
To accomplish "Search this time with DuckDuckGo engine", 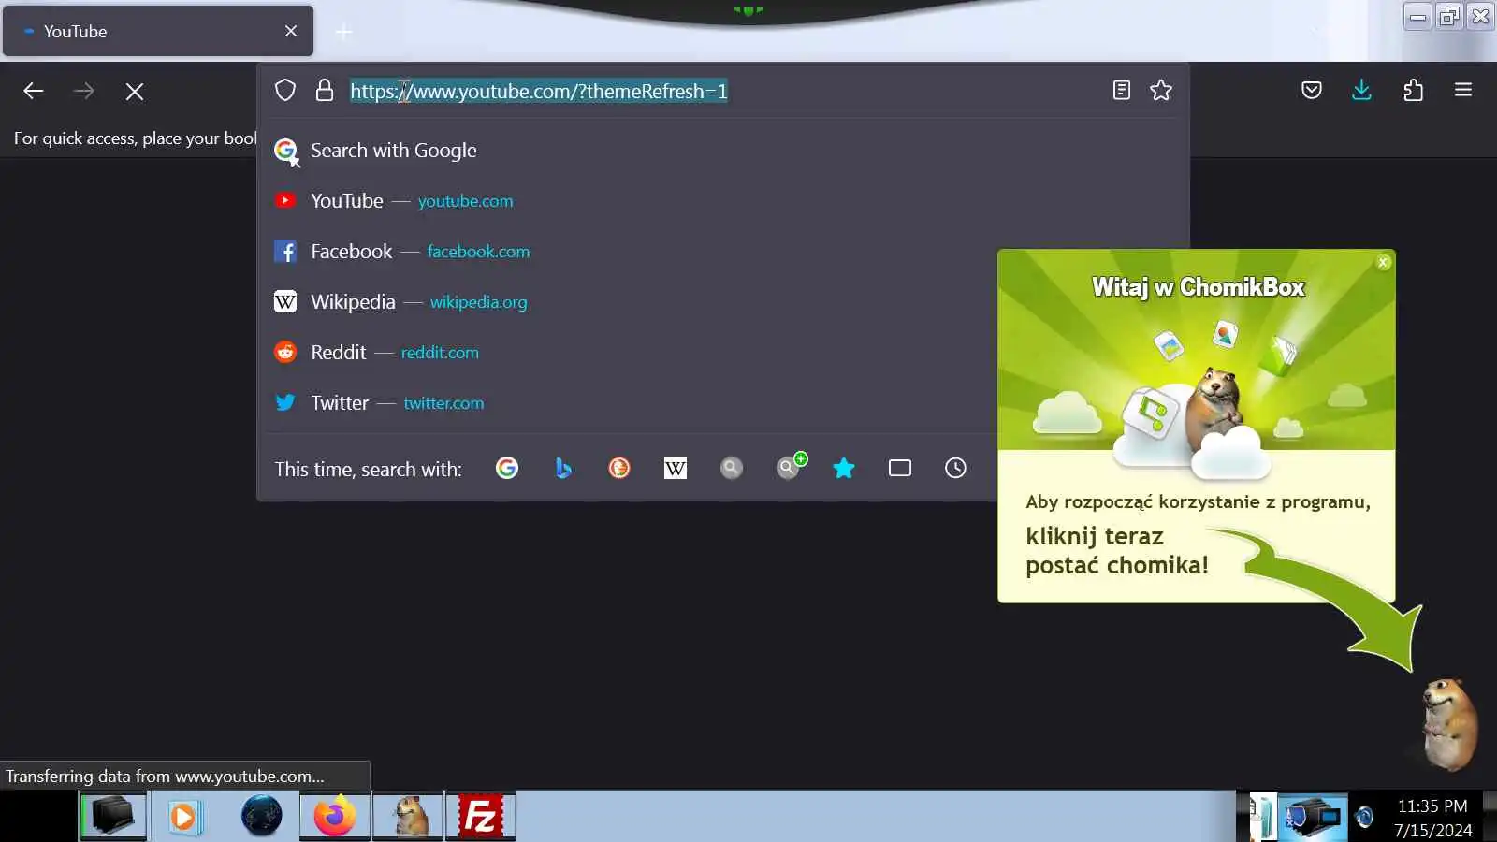I will click(619, 468).
